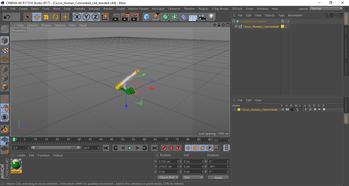Open the Spline Pen tool icon
This screenshot has height=186, width=349.
[x=156, y=17]
